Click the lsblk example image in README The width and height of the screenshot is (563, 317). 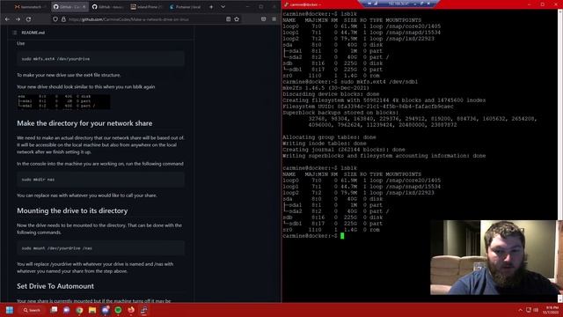(63, 101)
